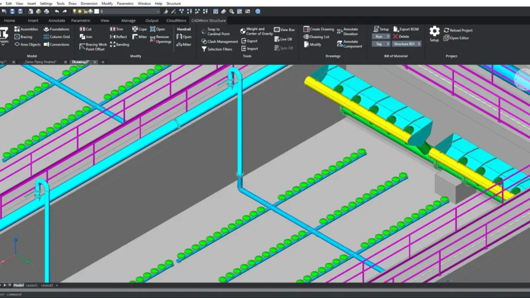Expand the layer name dropdown list
The width and height of the screenshot is (530, 298).
point(158,11)
